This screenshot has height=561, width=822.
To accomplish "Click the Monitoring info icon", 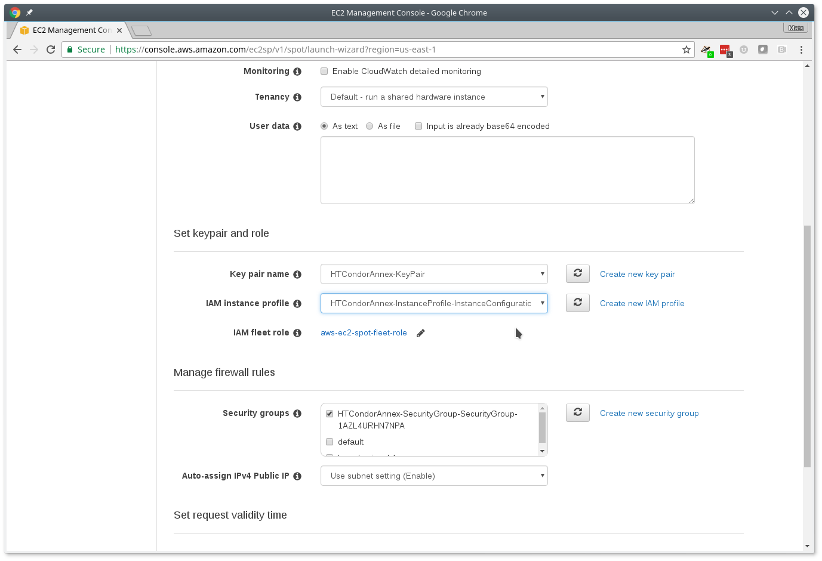I will (297, 72).
